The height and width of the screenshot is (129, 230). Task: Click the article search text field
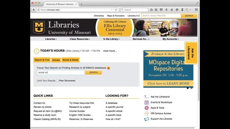pos(61,72)
